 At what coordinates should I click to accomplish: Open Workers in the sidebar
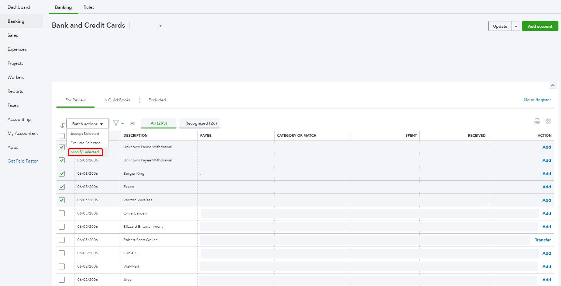tap(16, 77)
